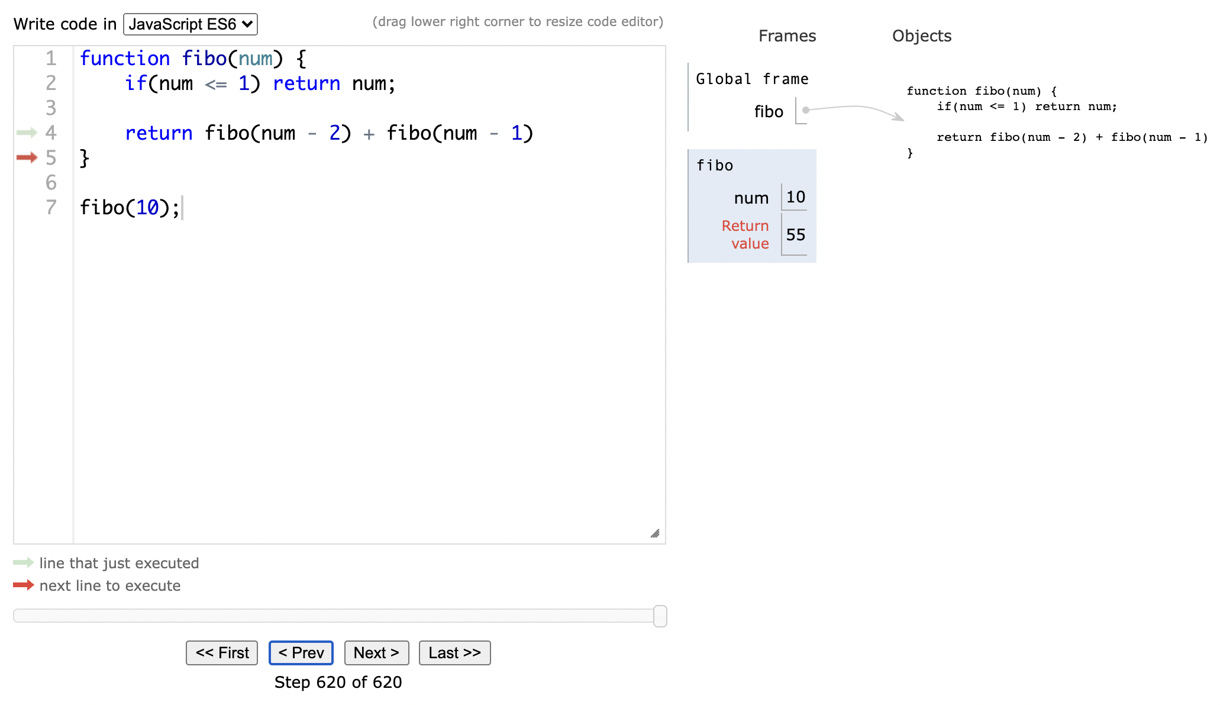Screen dimensions: 1220x705
Task: Jump to end with Last >> button
Action: click(454, 652)
